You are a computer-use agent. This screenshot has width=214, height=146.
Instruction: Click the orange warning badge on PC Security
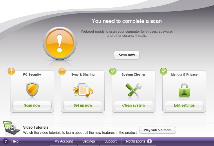point(11,71)
